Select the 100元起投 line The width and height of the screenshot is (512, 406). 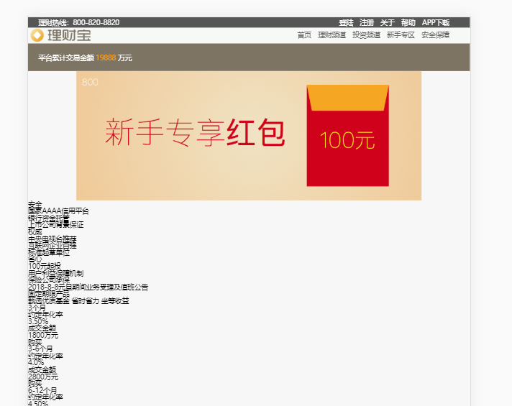click(x=45, y=267)
